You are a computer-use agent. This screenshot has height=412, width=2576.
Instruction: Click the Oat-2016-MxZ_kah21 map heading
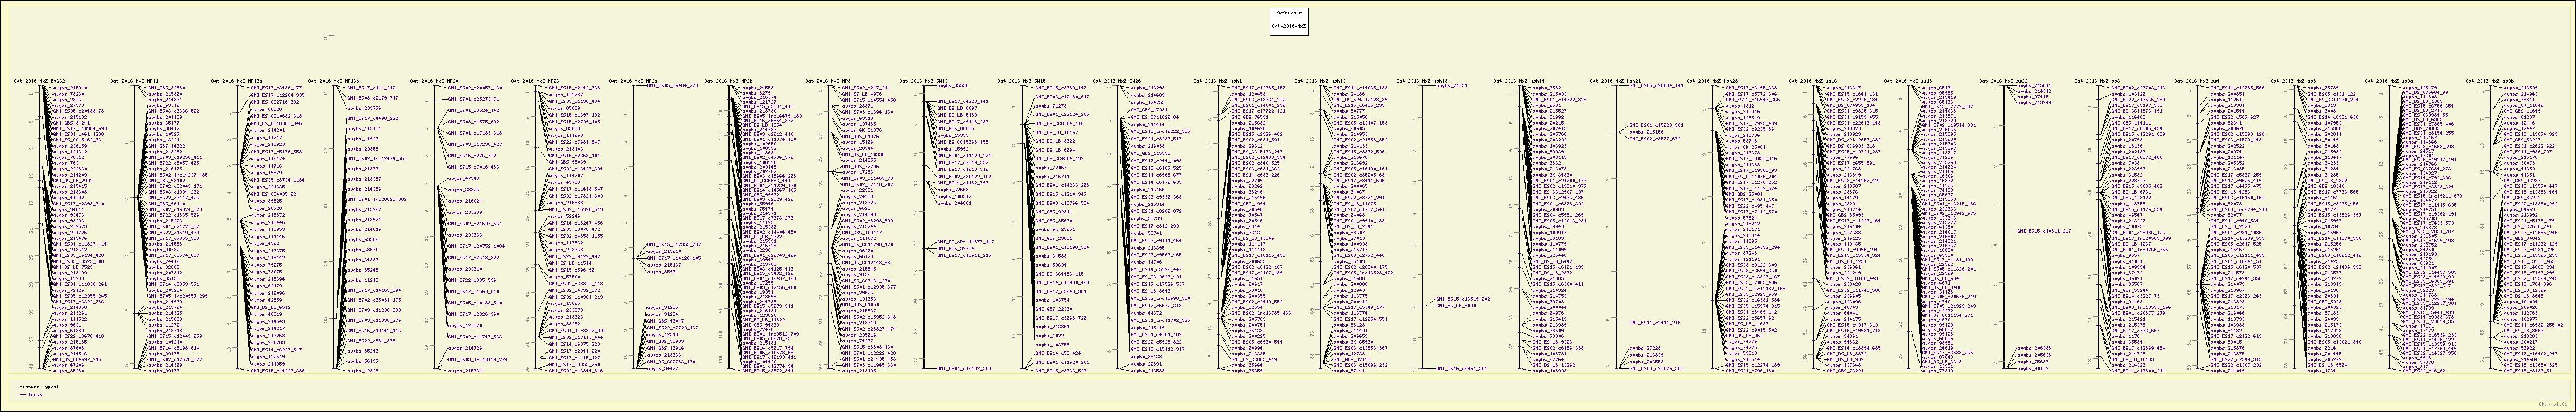click(x=1616, y=81)
